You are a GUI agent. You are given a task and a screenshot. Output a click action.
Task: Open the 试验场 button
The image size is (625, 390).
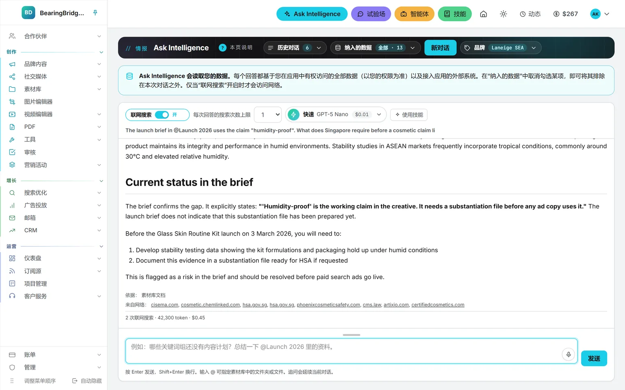371,14
